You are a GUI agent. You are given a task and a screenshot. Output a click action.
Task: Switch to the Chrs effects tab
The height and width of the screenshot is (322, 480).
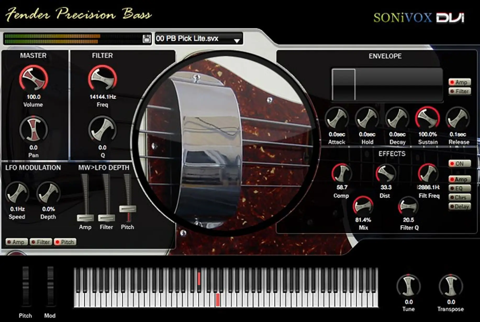[x=460, y=197]
